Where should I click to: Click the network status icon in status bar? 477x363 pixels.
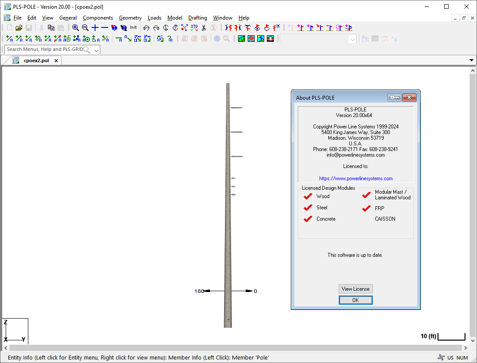point(441,357)
